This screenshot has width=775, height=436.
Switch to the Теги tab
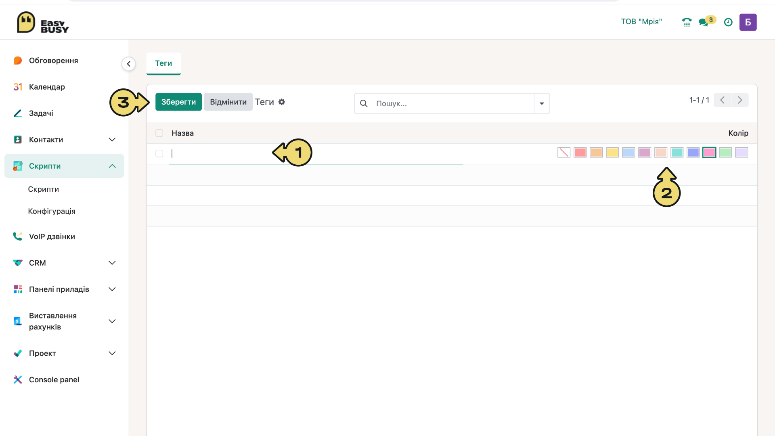coord(163,63)
